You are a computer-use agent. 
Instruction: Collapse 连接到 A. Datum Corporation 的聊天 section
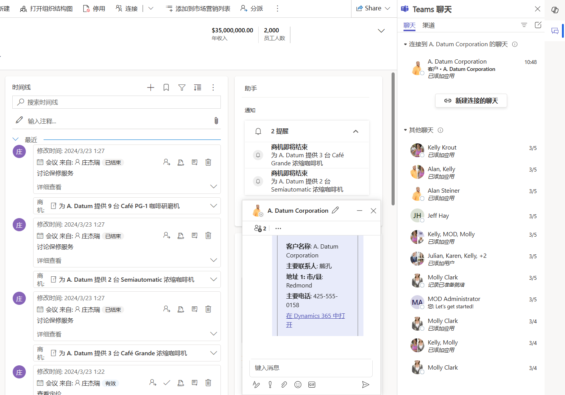405,44
